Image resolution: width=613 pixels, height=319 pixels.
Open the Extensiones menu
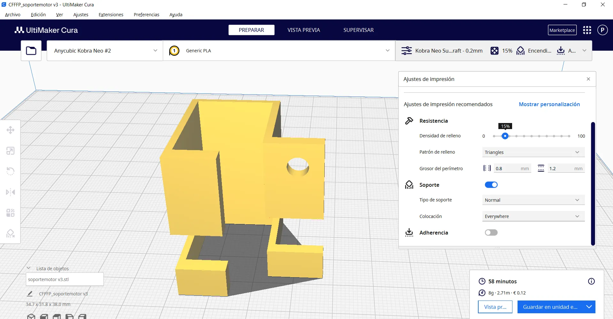click(111, 15)
